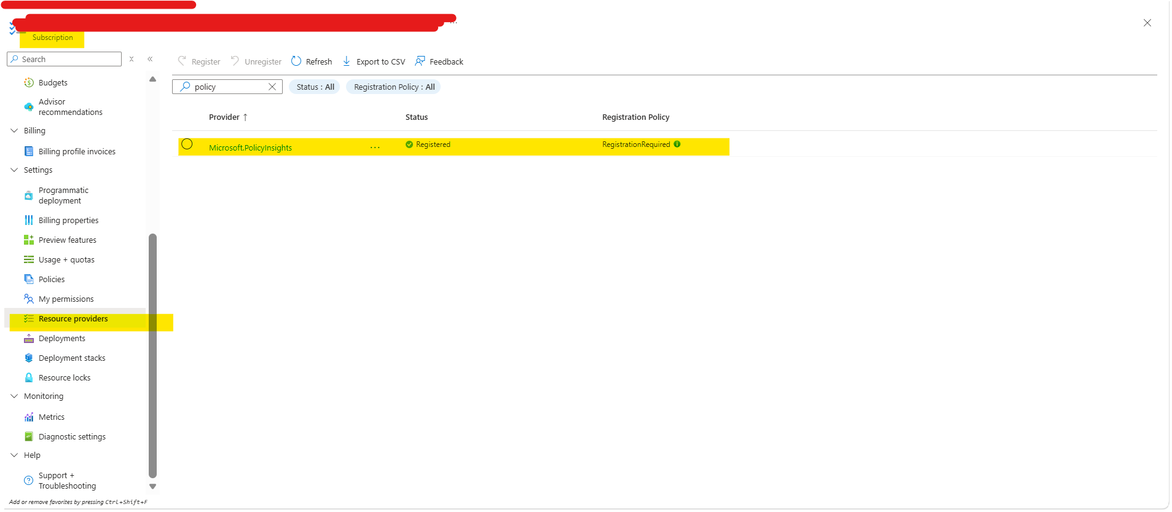Clear the sidebar search with X icon
Viewport: 1172px width, 512px height.
(x=132, y=59)
